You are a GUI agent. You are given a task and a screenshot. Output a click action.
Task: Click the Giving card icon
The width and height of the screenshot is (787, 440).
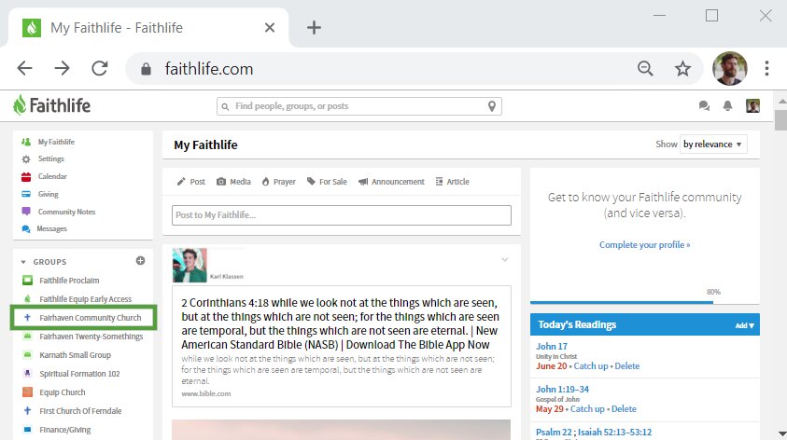point(26,194)
